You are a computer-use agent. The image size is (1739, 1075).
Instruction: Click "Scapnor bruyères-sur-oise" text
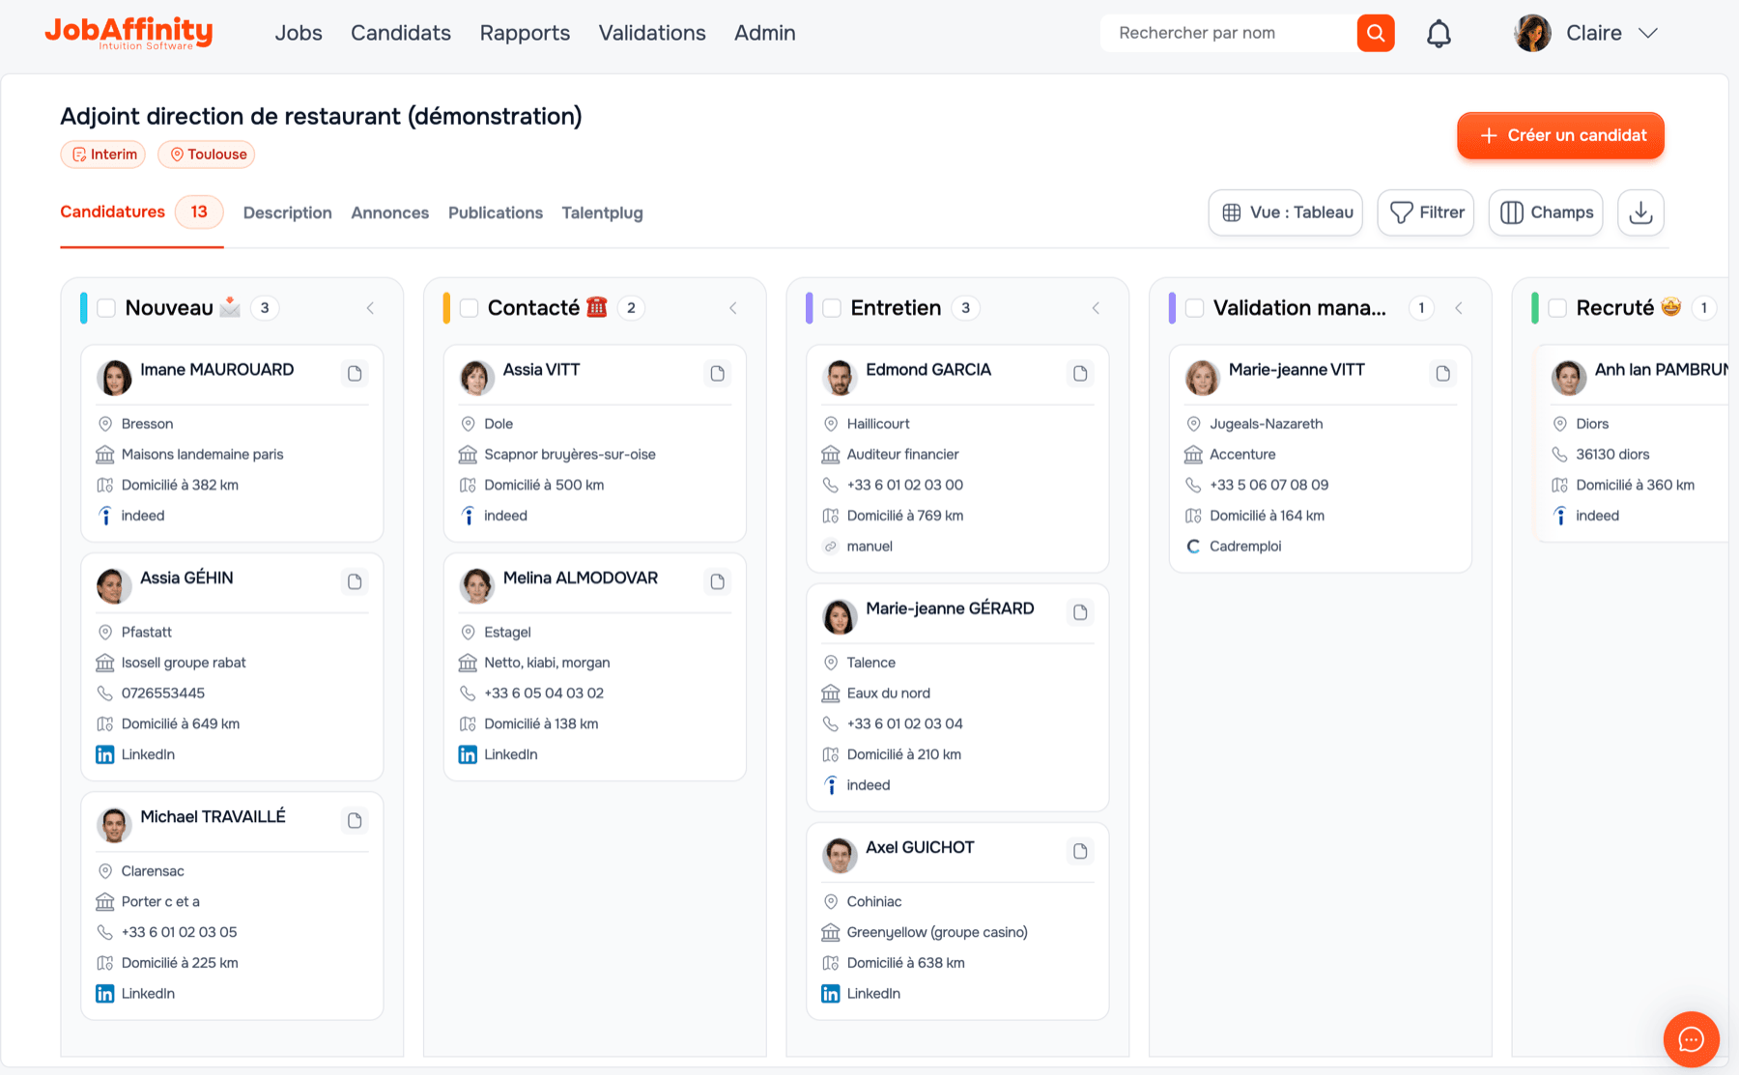point(570,454)
